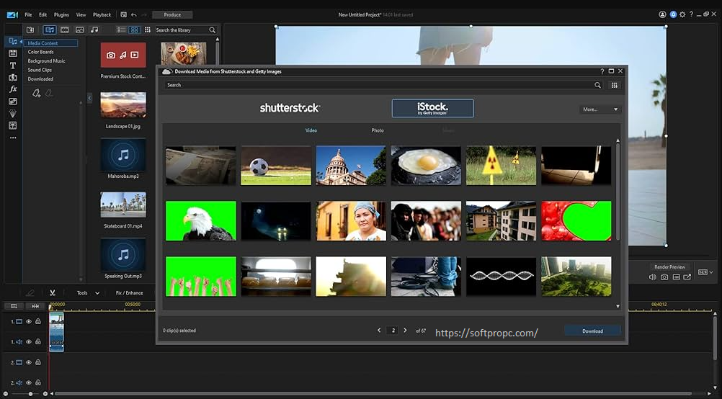Take preview snapshot with camera icon
The image size is (722, 399).
click(x=664, y=277)
